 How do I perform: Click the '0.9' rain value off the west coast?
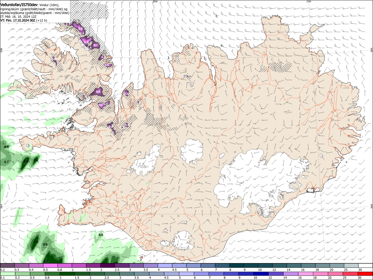(x=6, y=147)
